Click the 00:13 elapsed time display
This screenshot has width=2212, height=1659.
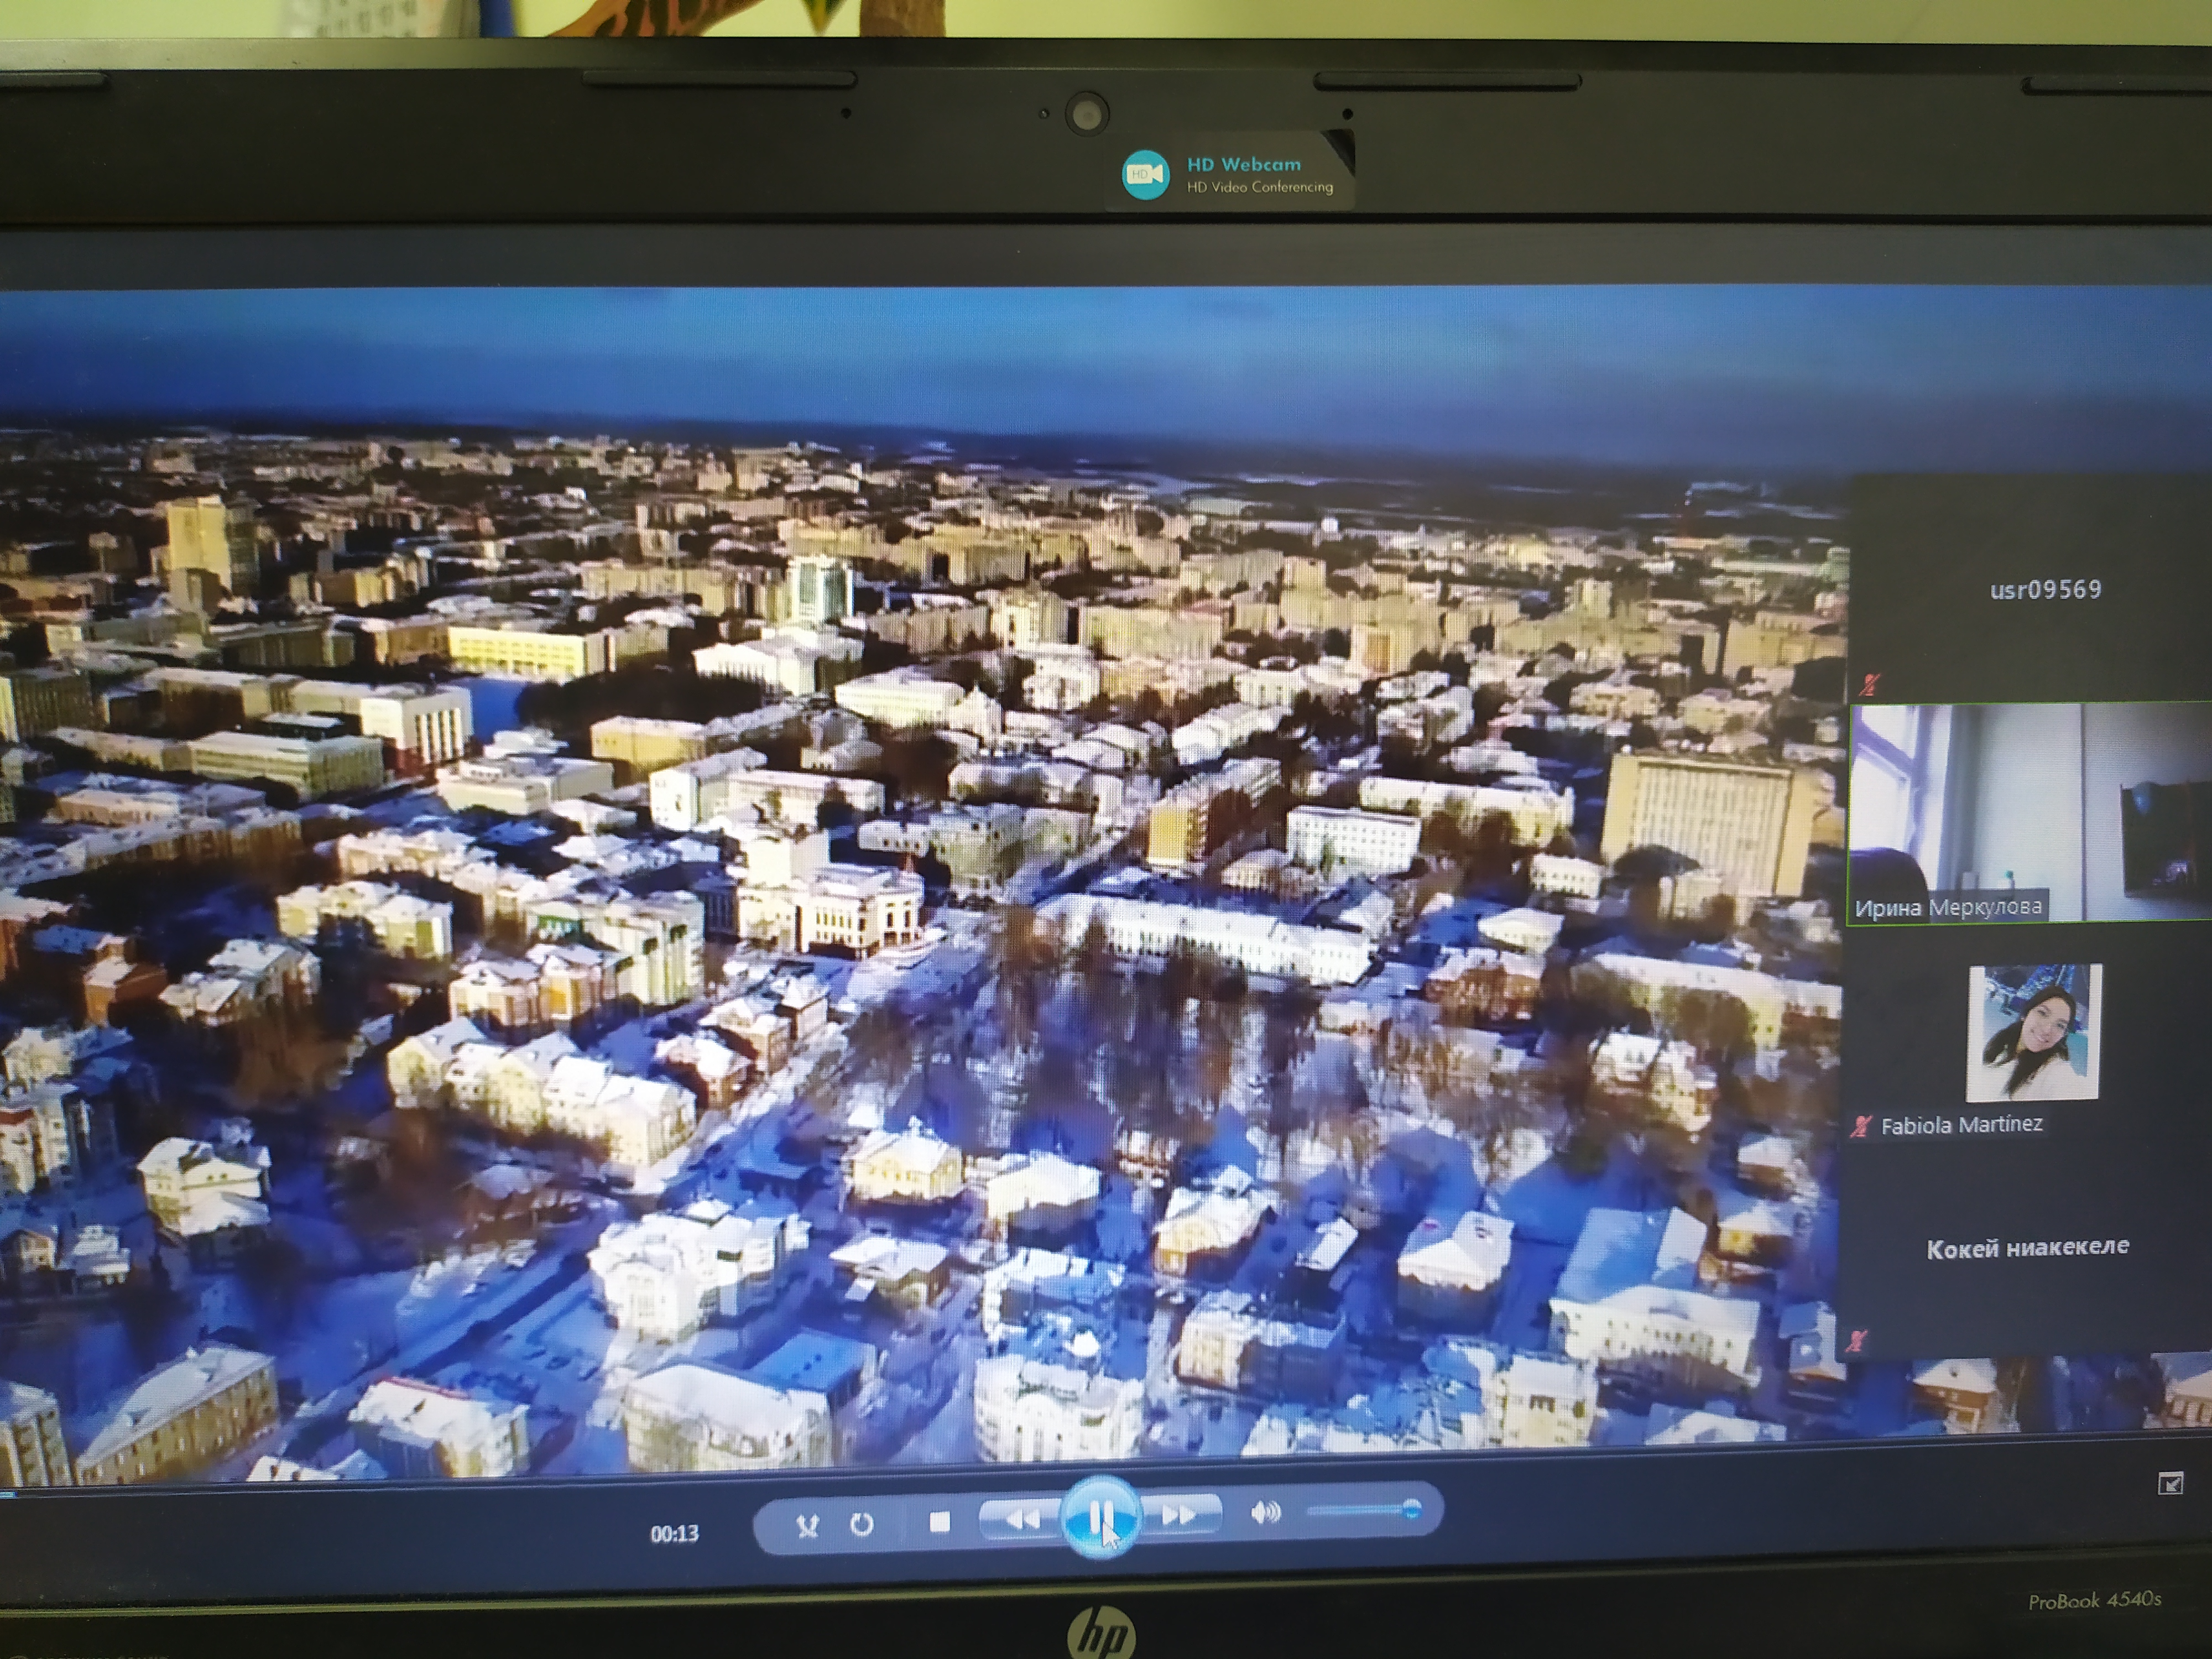pyautogui.click(x=675, y=1533)
